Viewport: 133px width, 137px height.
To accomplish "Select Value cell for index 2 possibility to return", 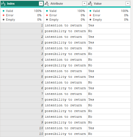I will [x=109, y=43].
